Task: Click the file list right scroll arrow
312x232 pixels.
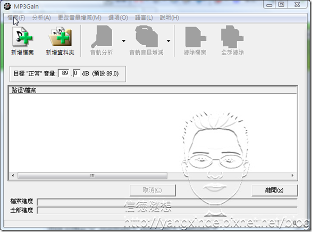Action: point(292,176)
